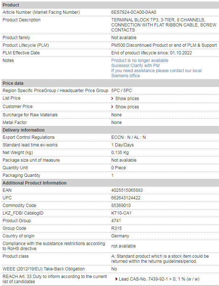Click the red triangle before Lead CAS-No.

click(x=116, y=279)
